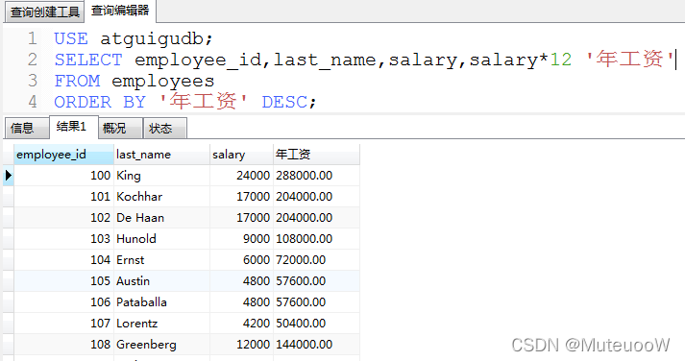Viewport: 685px width, 361px height.
Task: Switch to the 查询创建工具 tab
Action: (x=44, y=12)
